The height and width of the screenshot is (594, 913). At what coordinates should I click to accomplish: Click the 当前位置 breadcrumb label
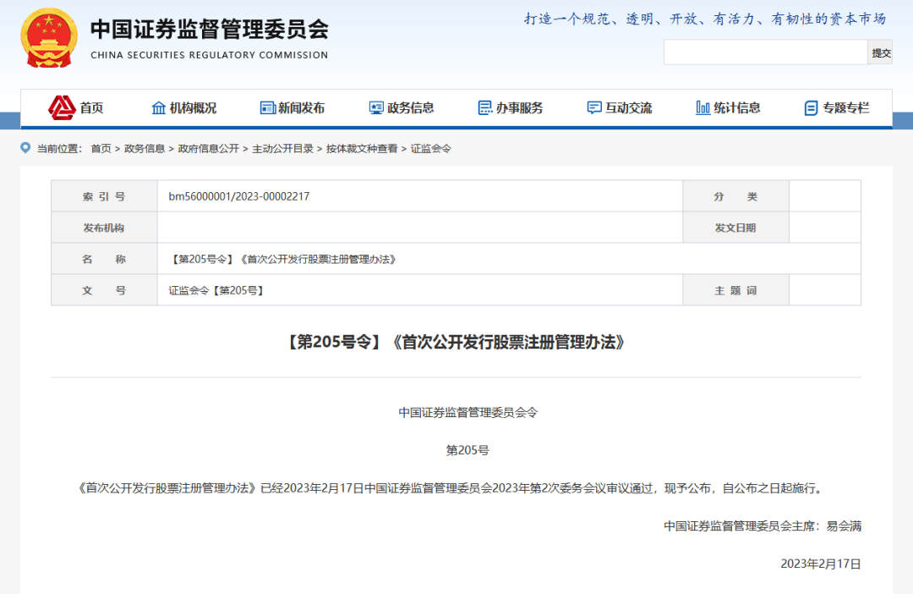[x=59, y=149]
